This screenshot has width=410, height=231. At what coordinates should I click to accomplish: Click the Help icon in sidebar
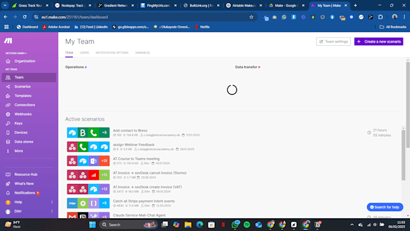coord(8,202)
